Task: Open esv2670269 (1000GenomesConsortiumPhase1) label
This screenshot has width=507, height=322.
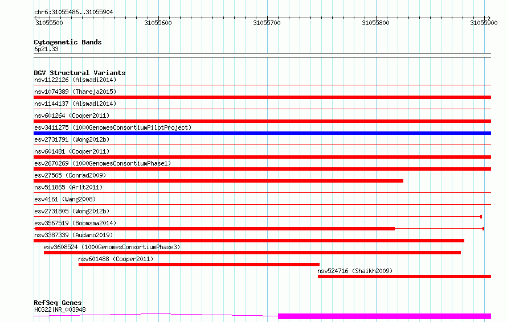Action: point(103,163)
